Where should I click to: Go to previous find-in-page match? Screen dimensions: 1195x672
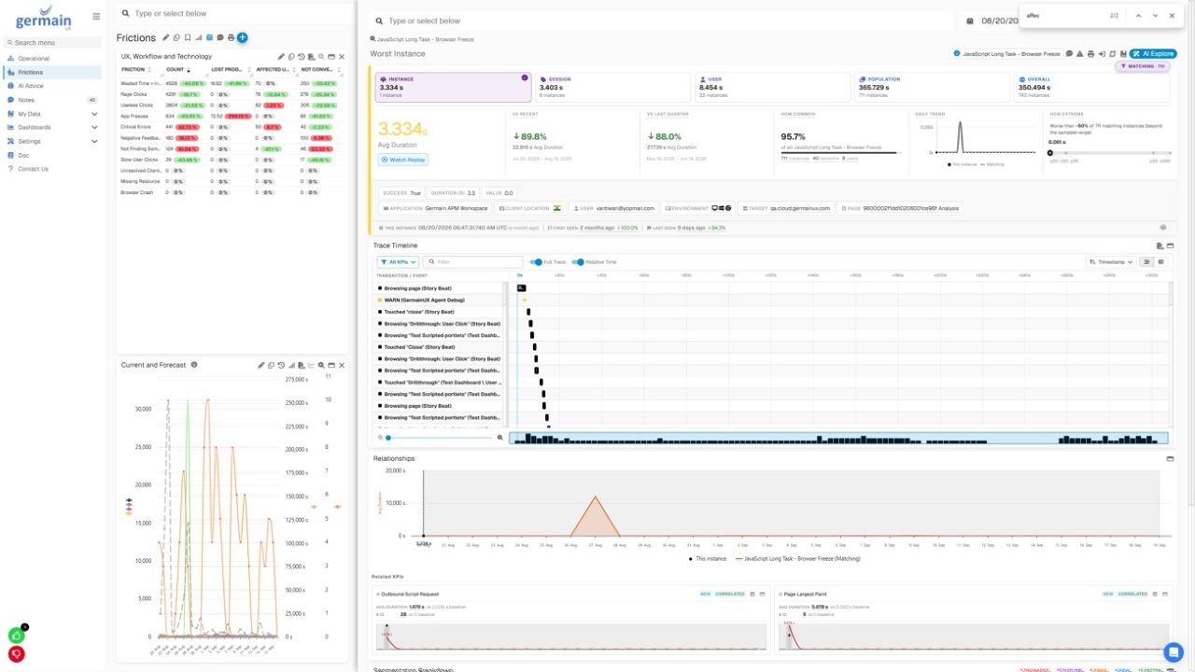(x=1139, y=16)
